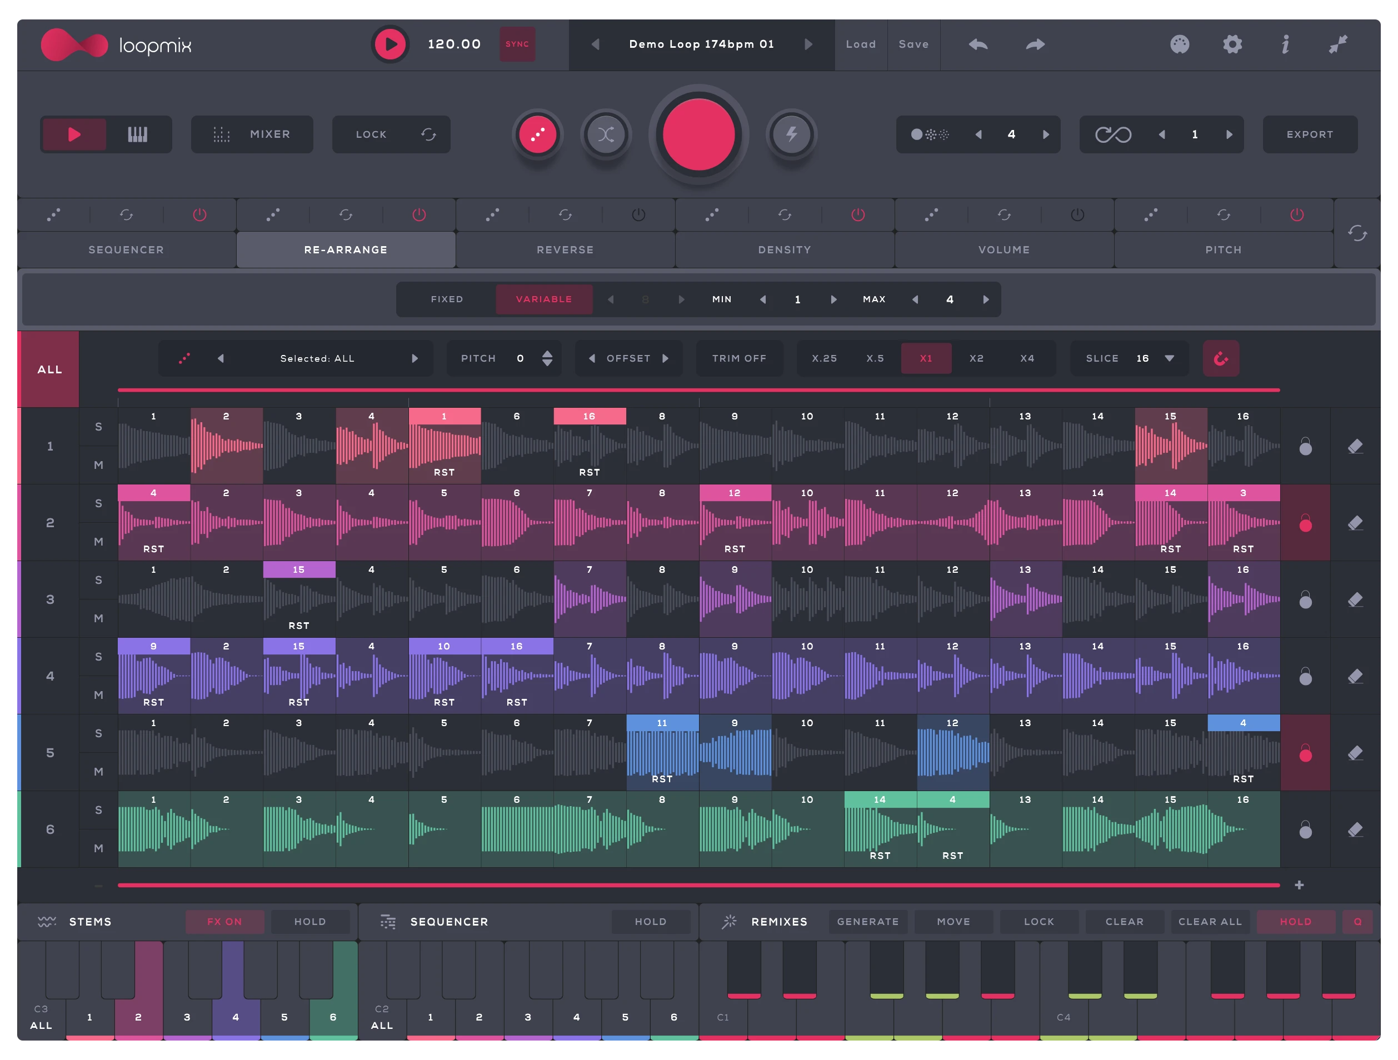Click the Export button
The width and height of the screenshot is (1398, 1060).
[x=1310, y=134]
